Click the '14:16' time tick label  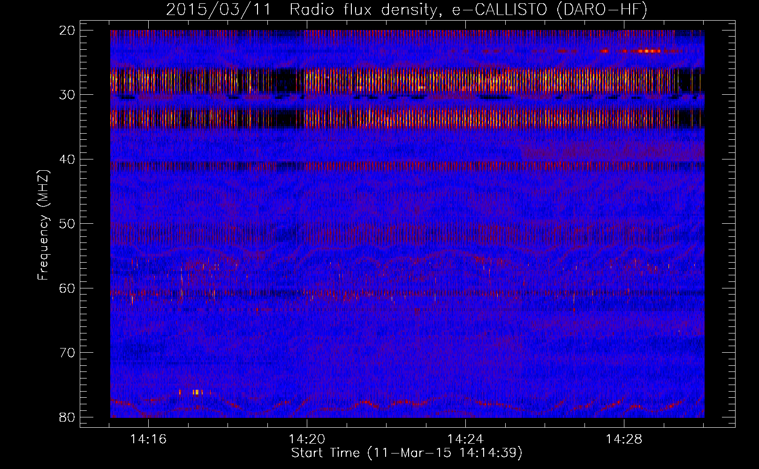click(x=148, y=439)
